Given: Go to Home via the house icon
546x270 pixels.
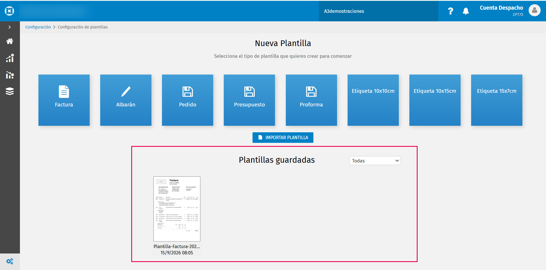Looking at the screenshot, I should pos(10,41).
